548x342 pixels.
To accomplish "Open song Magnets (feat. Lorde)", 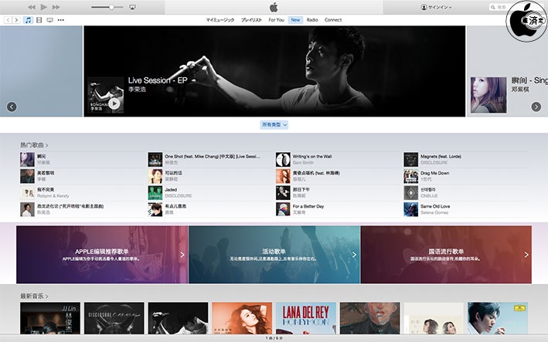I will [441, 157].
